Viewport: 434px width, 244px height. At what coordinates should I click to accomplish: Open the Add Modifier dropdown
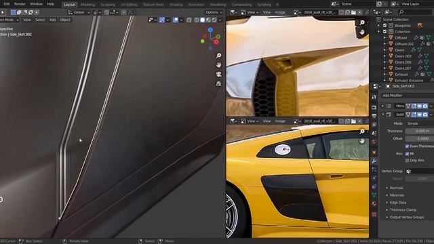click(x=407, y=96)
